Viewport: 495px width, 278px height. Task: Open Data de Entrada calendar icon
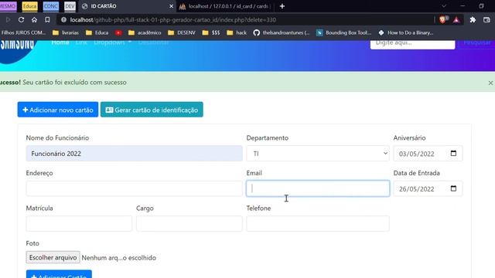coord(453,188)
